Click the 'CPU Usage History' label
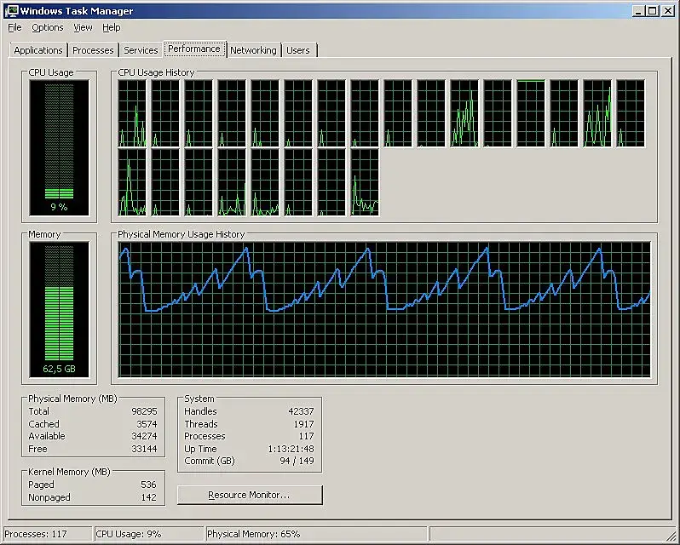This screenshot has width=680, height=545. tap(156, 72)
